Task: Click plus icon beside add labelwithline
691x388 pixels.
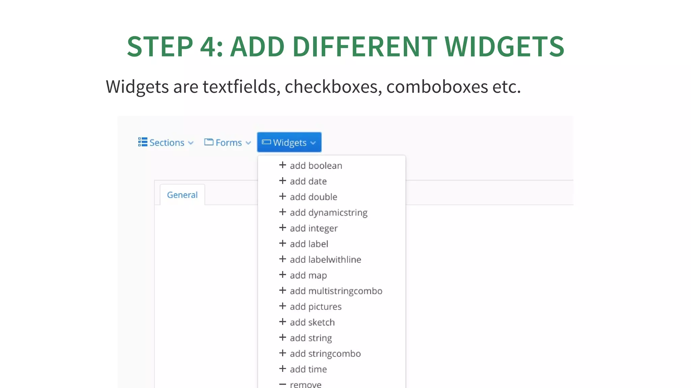Action: 283,259
